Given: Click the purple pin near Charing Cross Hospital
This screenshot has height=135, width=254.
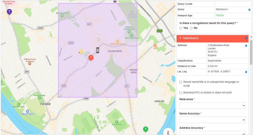Looking at the screenshot, I should [x=9, y=12].
